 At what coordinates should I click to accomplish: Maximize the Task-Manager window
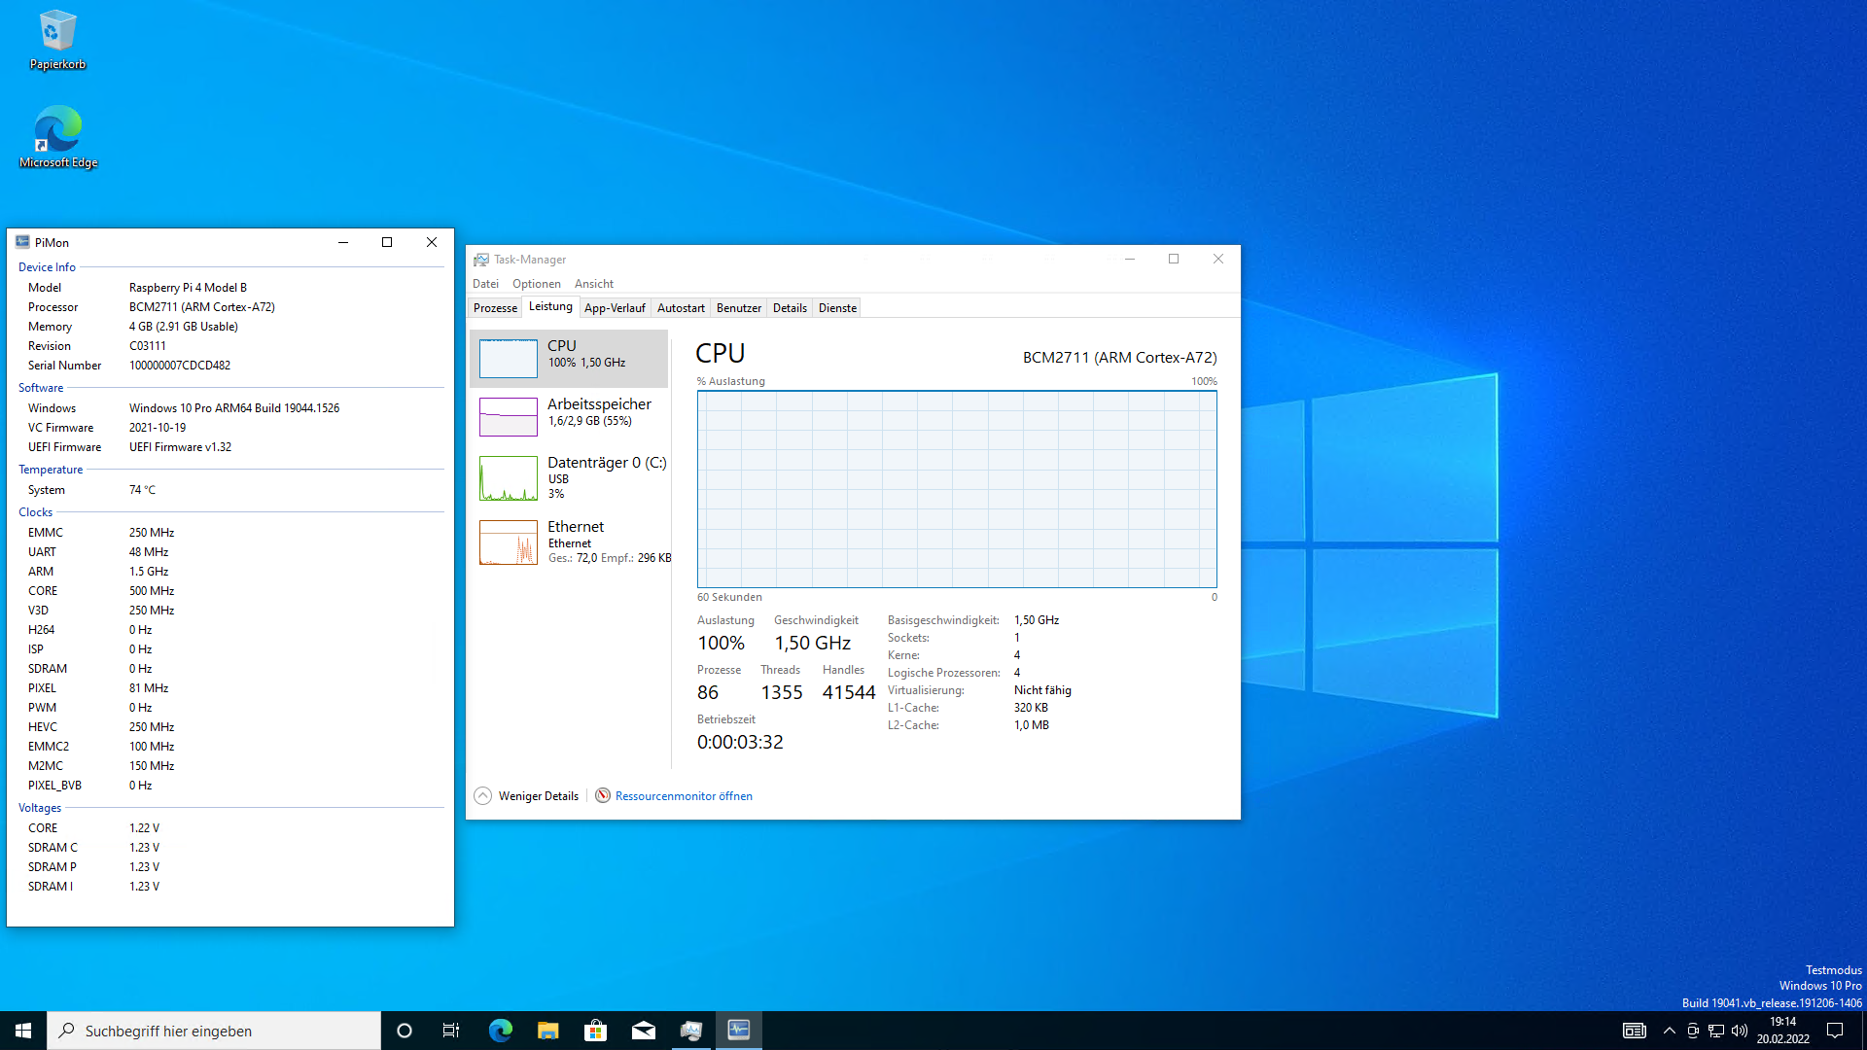(1174, 259)
